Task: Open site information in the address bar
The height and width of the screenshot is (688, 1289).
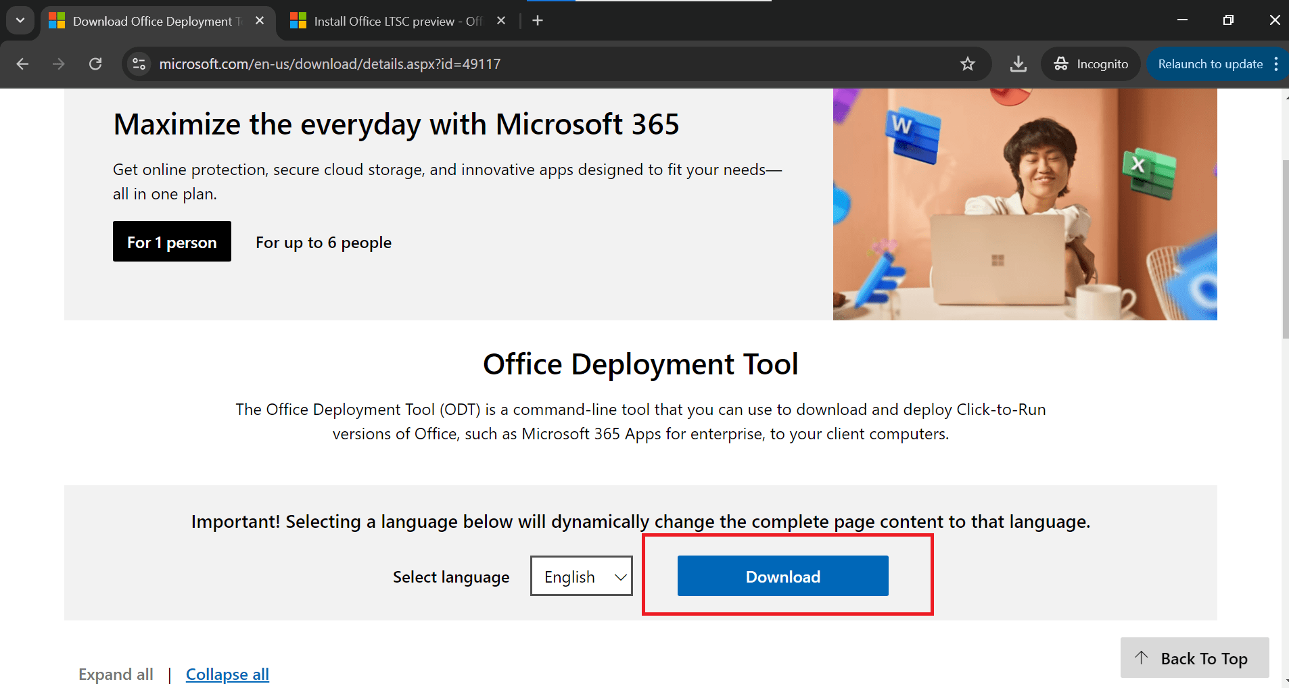Action: [139, 64]
